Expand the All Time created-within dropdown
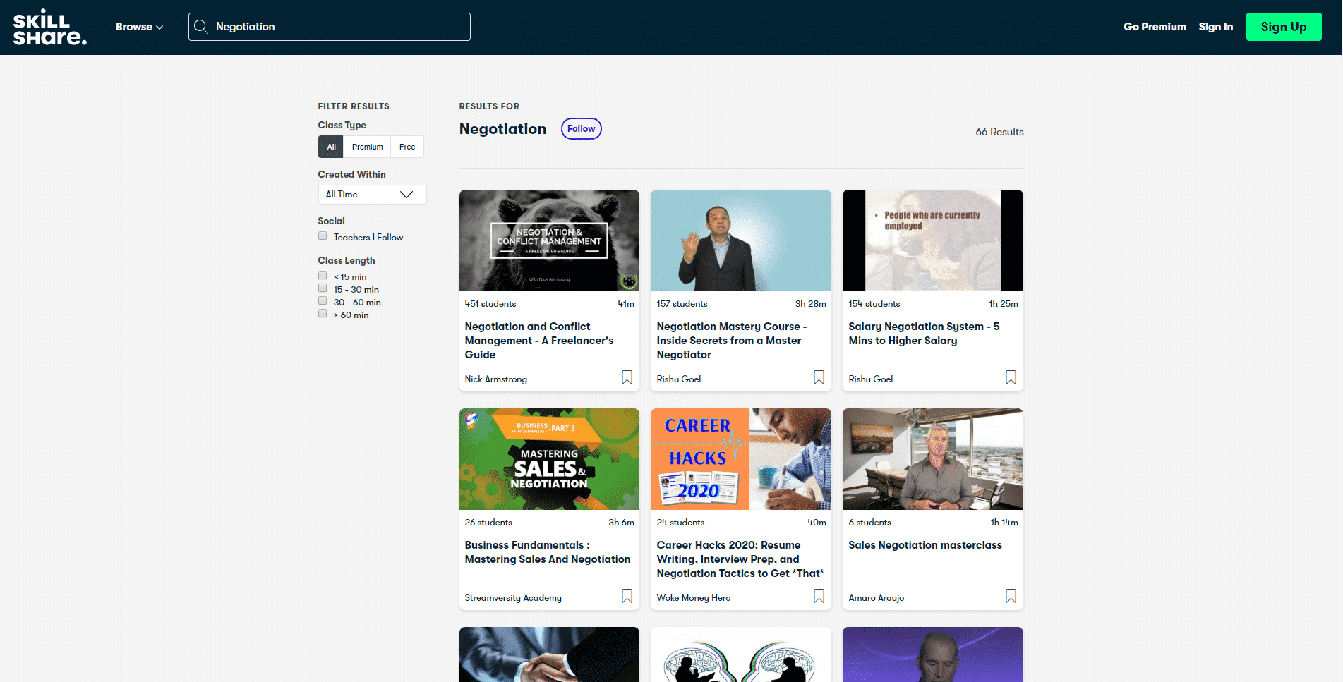The image size is (1343, 682). tap(372, 195)
